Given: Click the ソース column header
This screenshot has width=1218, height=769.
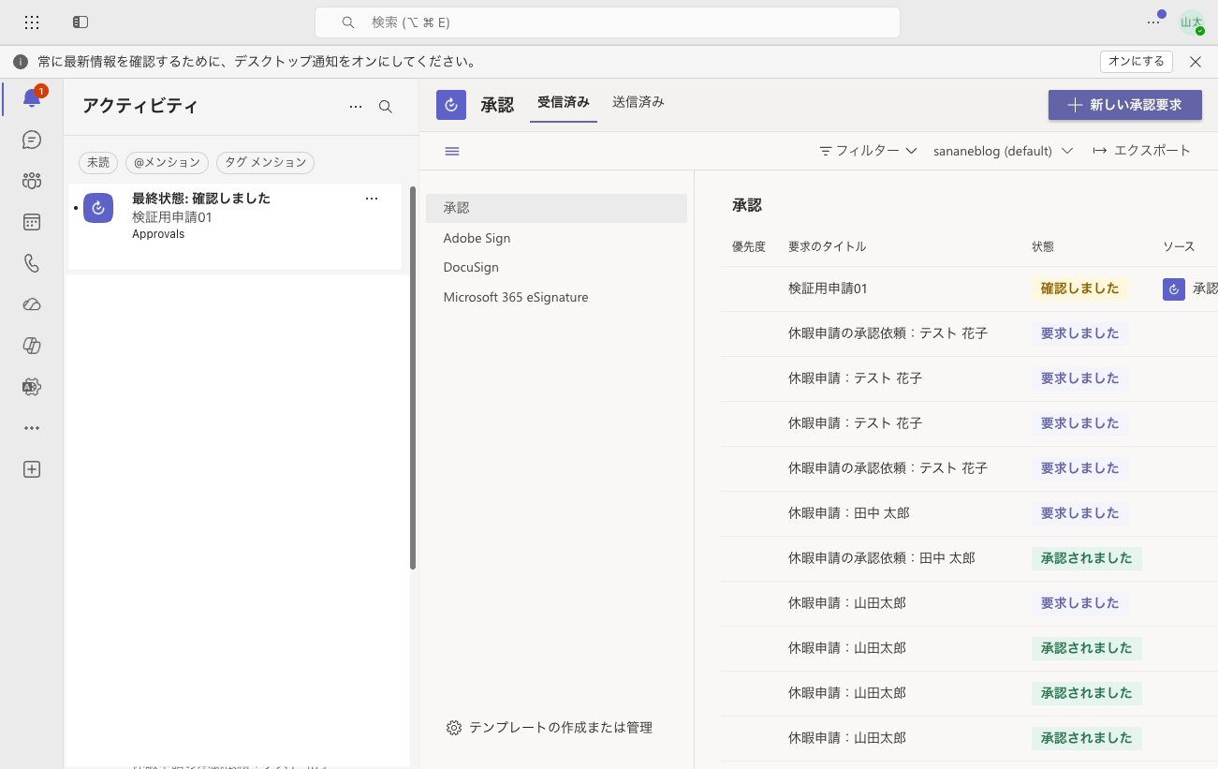Looking at the screenshot, I should (1179, 246).
